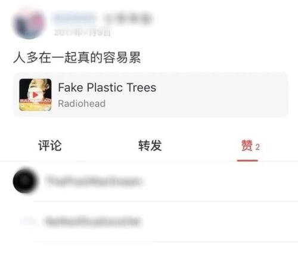The image size is (298, 255).
Task: Open the post author's blurred username
Action: pos(74,17)
